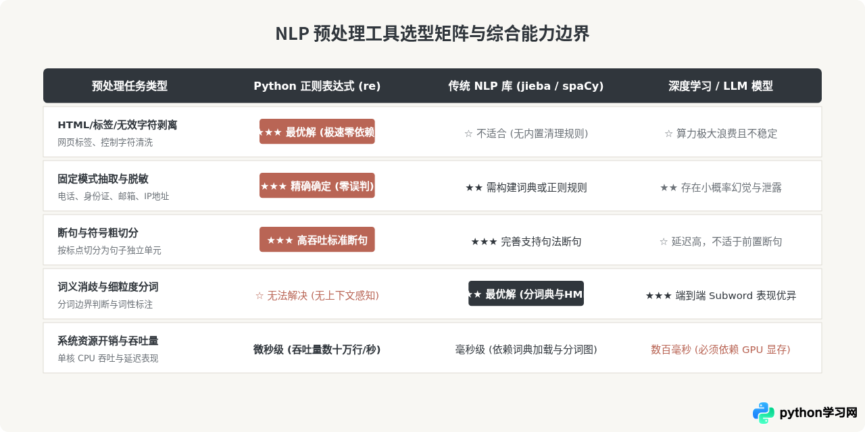This screenshot has height=432, width=865.
Task: Click the badge 高吞吐标准断句
Action: point(317,240)
